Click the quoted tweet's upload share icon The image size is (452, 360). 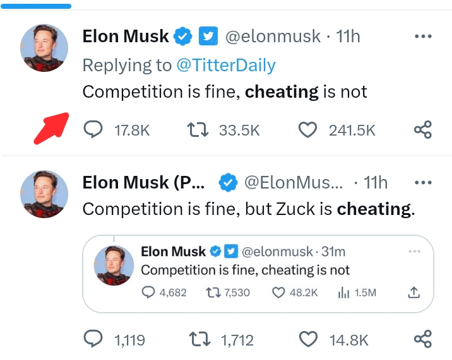(414, 293)
